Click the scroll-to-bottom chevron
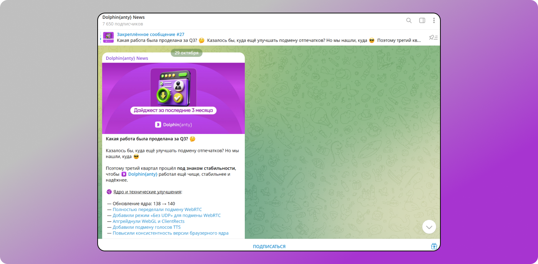The width and height of the screenshot is (538, 264). (x=429, y=227)
